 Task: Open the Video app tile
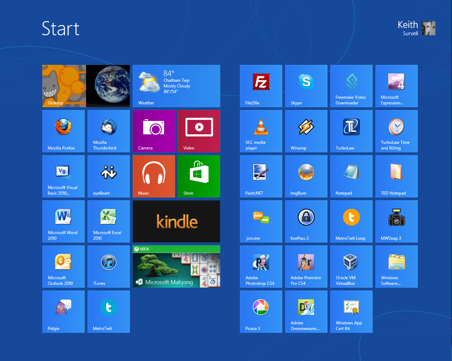199,131
